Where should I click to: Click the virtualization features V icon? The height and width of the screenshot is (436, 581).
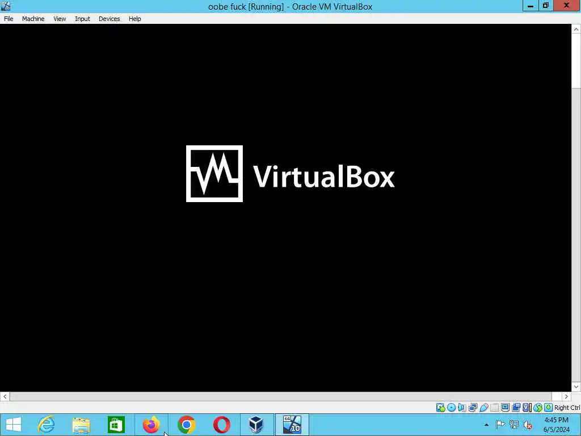pos(527,408)
